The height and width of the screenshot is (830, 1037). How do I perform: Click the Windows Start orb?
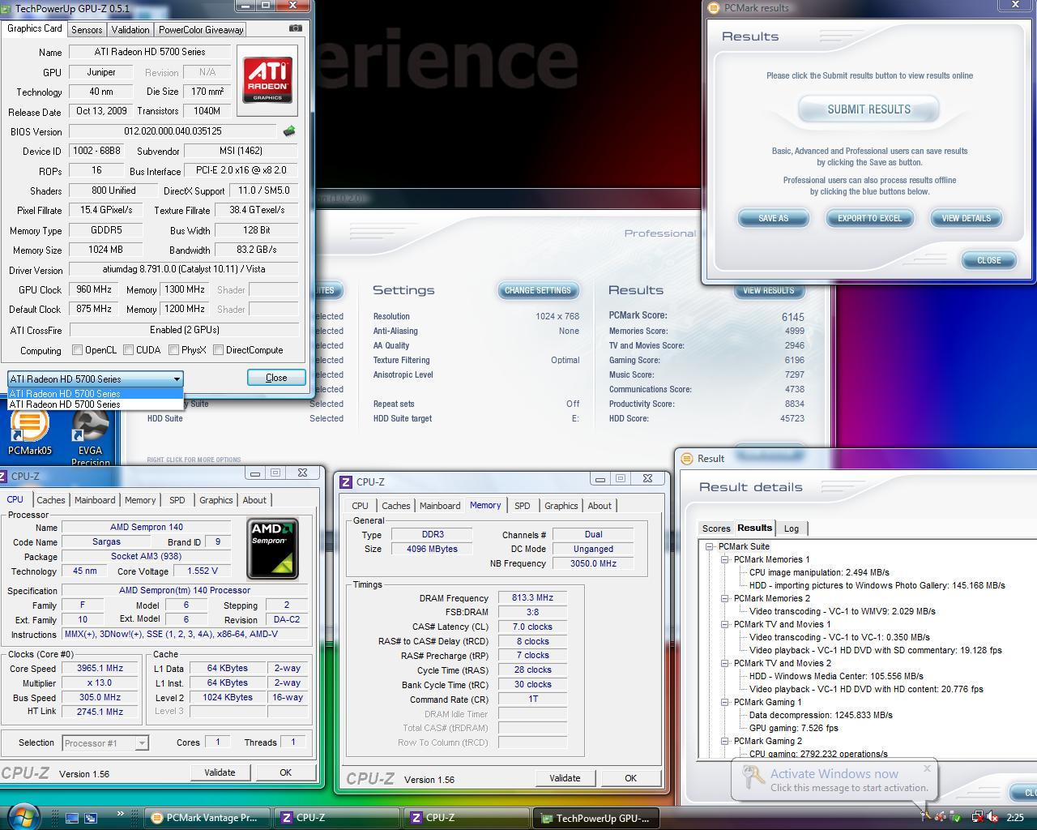(x=23, y=816)
